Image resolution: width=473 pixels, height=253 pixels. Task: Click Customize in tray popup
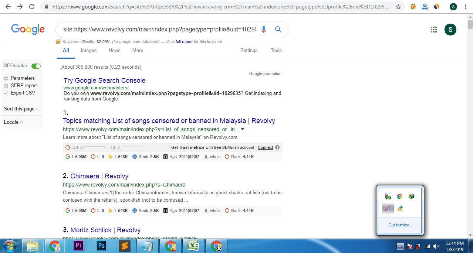pyautogui.click(x=400, y=225)
